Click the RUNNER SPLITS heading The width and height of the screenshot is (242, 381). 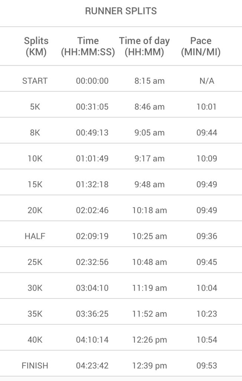[x=121, y=11]
